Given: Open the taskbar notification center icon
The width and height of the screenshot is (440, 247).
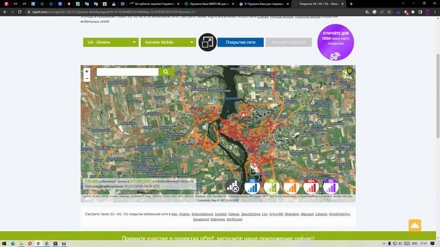Looking at the screenshot, I should click(432, 244).
